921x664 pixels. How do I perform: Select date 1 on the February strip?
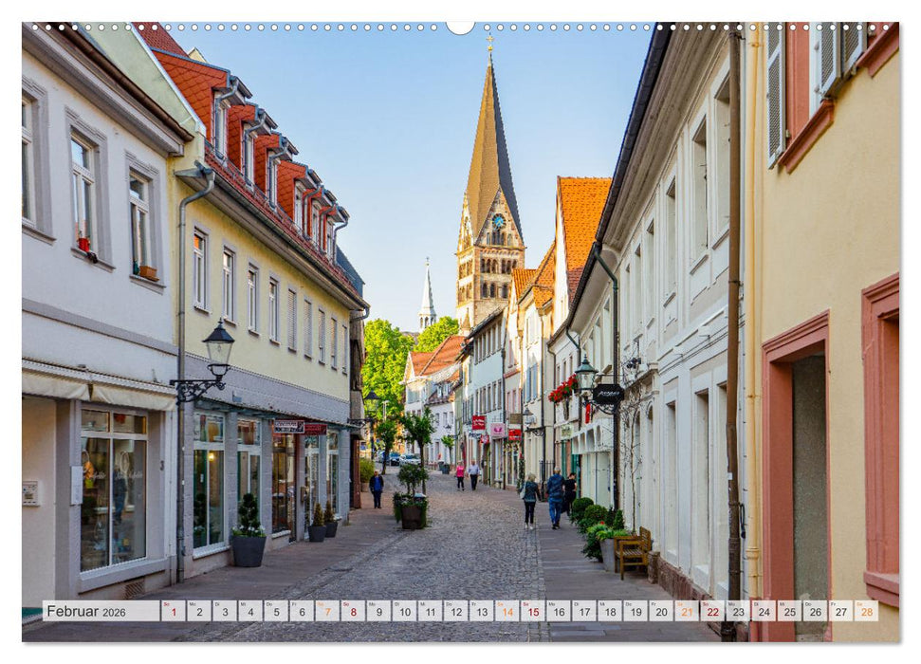pos(174,614)
